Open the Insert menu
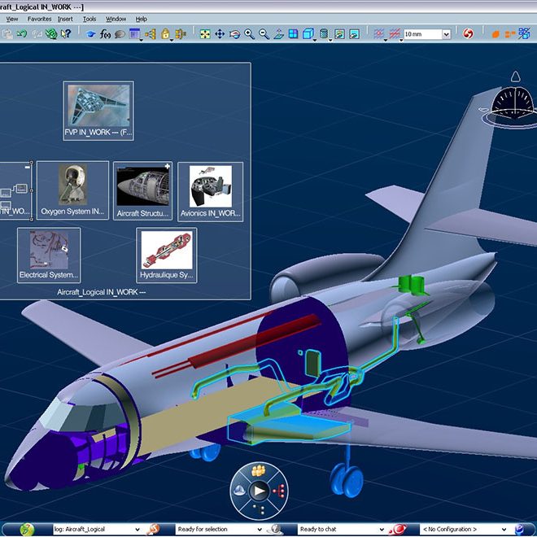The image size is (537, 537). click(x=65, y=19)
